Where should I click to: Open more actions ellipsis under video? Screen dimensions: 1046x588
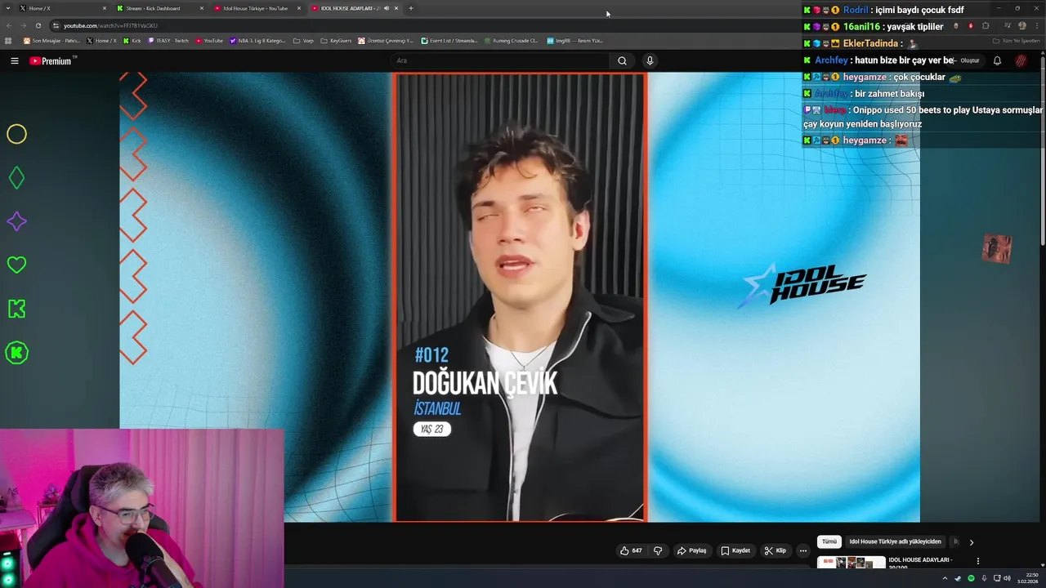point(802,550)
